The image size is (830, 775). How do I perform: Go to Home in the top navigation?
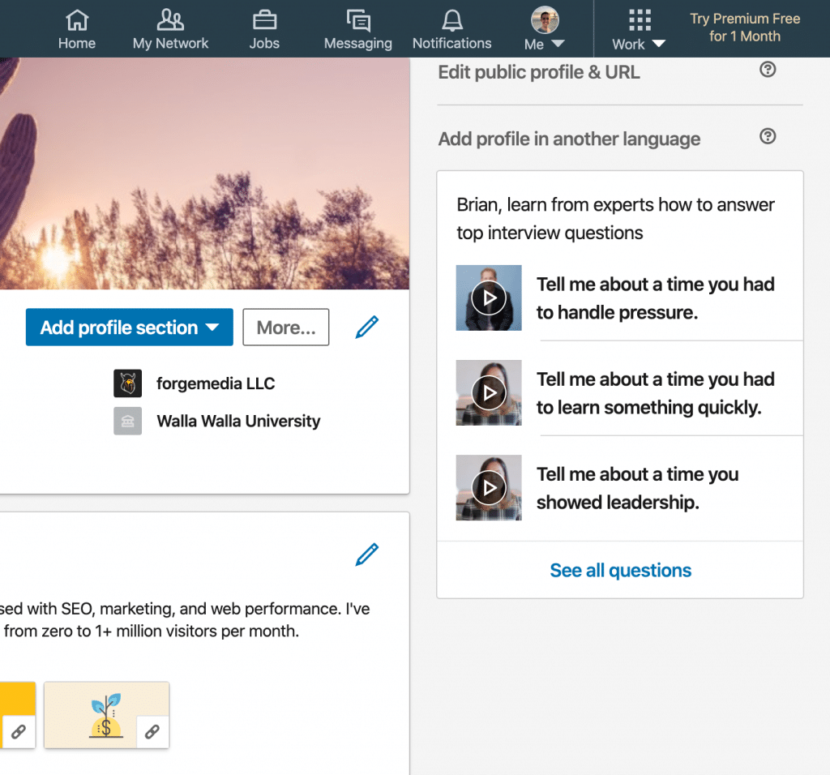pyautogui.click(x=77, y=30)
